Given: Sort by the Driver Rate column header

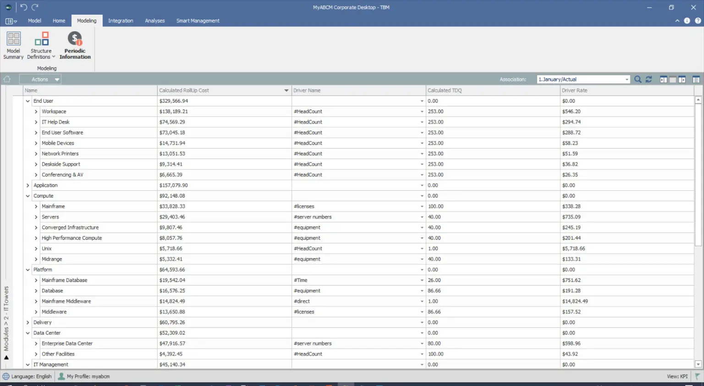Looking at the screenshot, I should pos(574,90).
